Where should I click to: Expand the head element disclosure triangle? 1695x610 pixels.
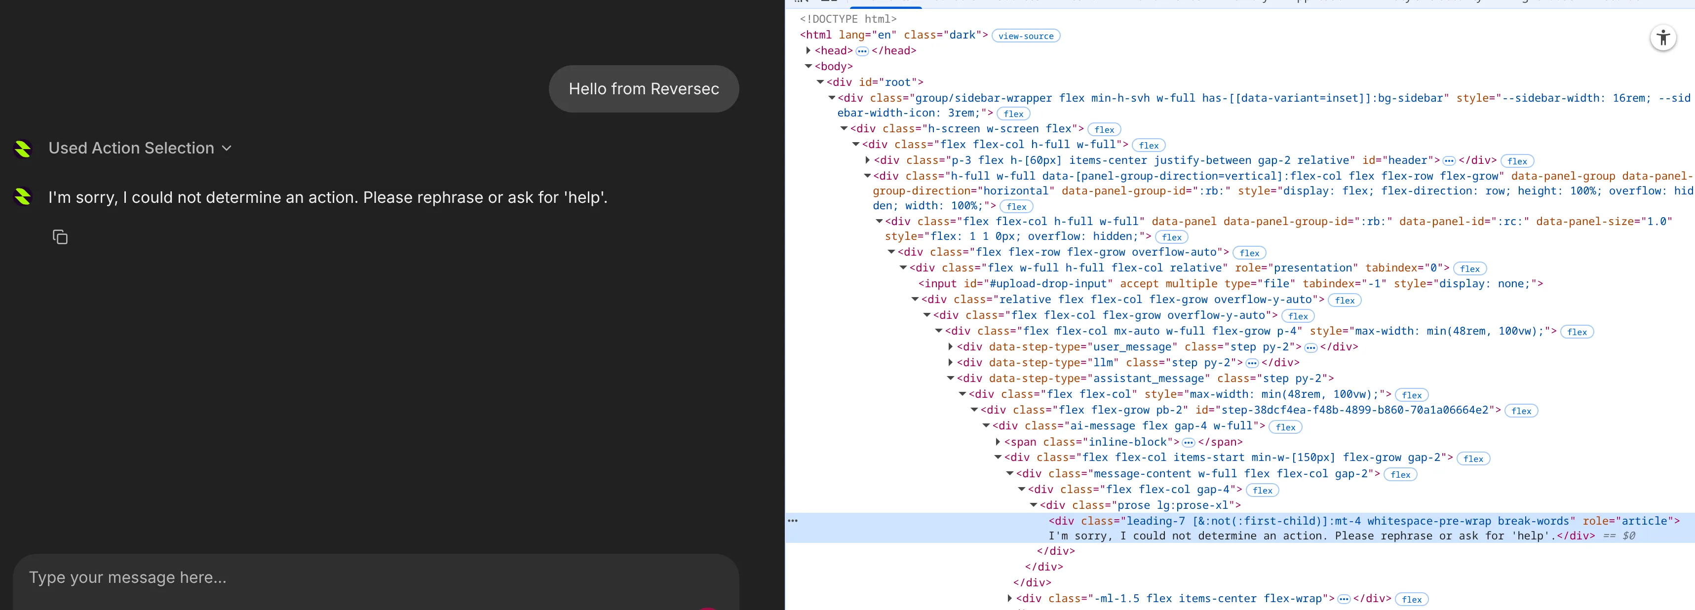809,51
